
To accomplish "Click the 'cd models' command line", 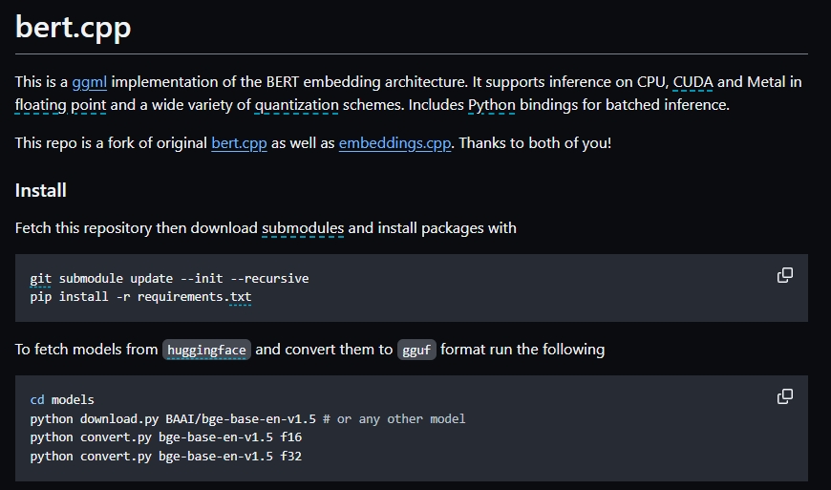I will [62, 400].
